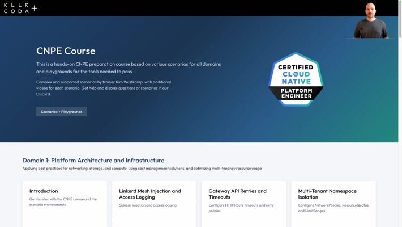Click the Killercoda plus logo

pyautogui.click(x=20, y=8)
